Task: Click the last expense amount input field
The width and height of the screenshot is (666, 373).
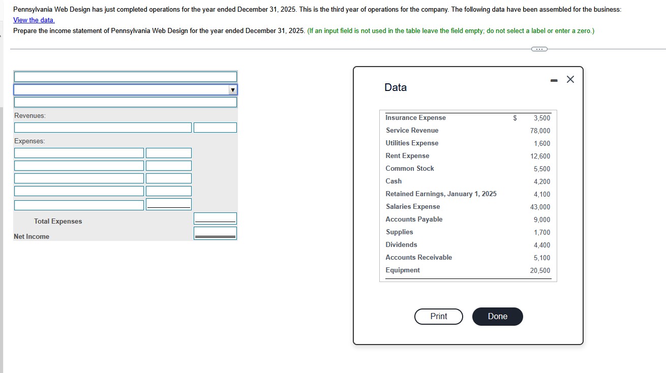Action: (x=168, y=203)
